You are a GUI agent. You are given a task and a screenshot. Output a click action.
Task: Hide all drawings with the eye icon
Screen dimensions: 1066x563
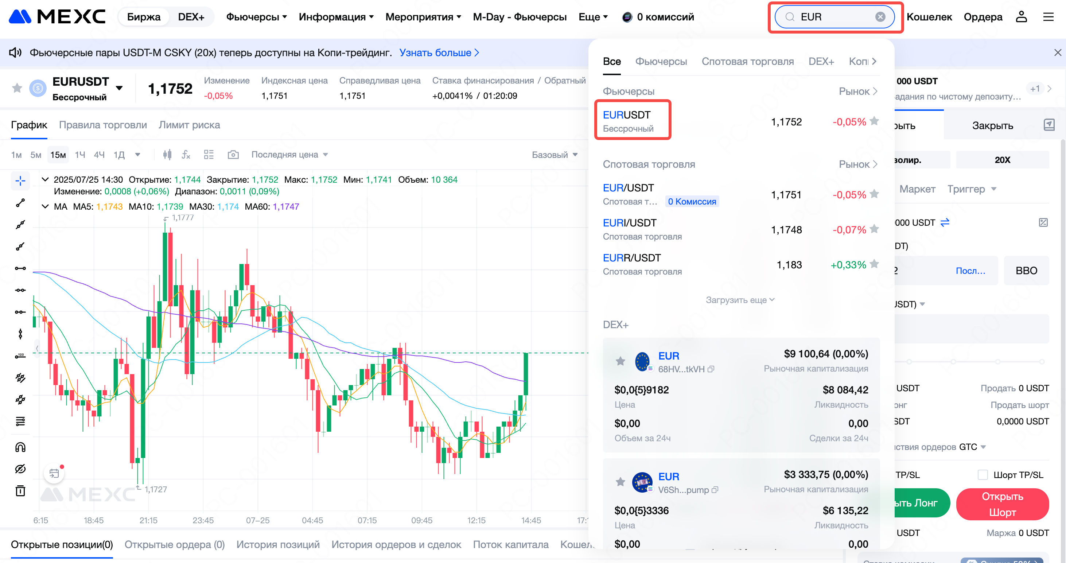point(20,469)
